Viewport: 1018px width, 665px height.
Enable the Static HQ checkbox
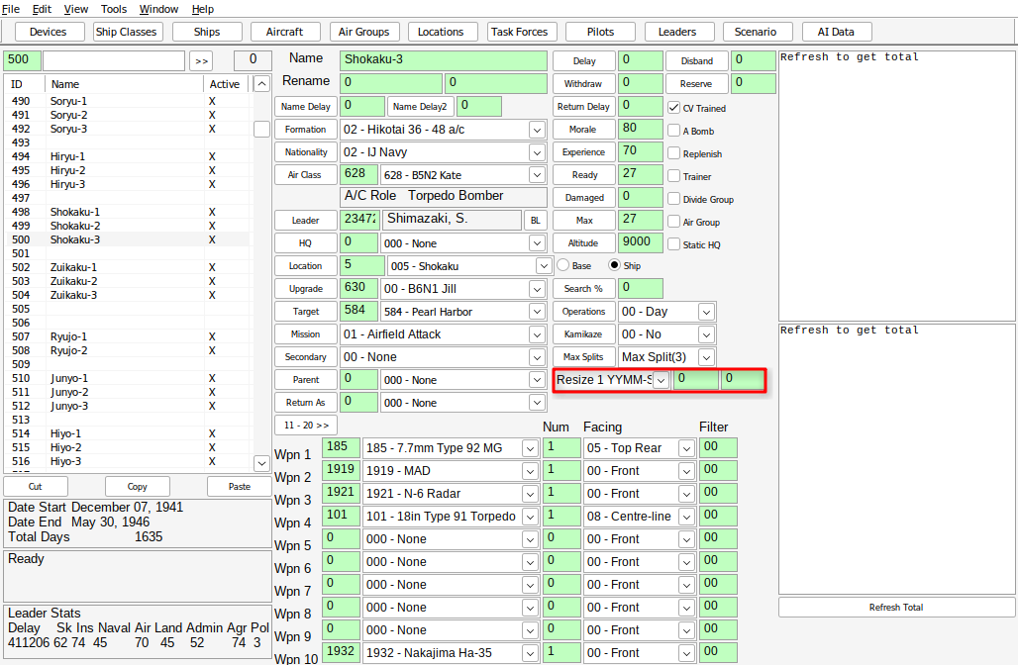tap(674, 244)
